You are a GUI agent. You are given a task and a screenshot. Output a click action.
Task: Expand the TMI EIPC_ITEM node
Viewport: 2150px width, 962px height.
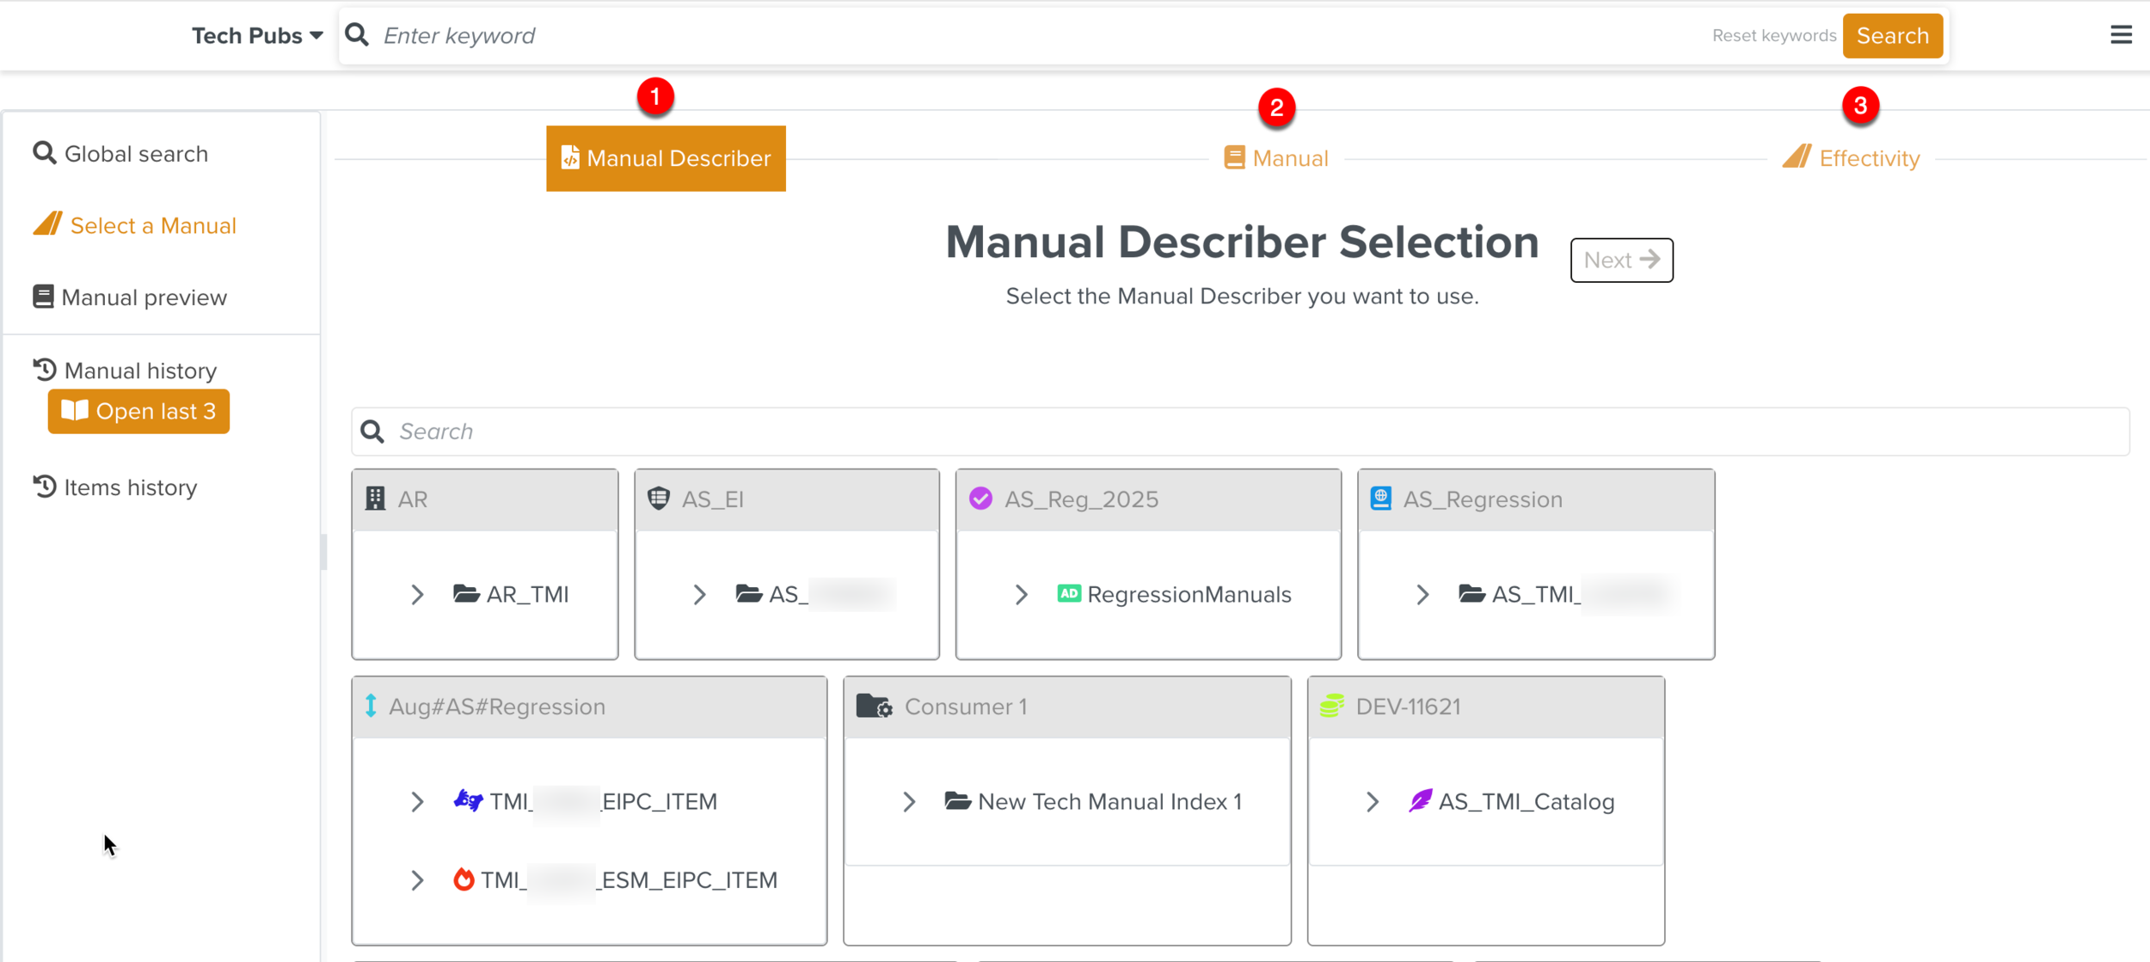tap(417, 801)
